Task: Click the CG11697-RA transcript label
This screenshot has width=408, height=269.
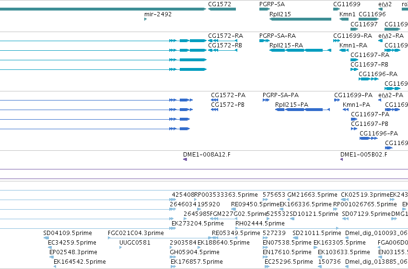Action: [370, 55]
